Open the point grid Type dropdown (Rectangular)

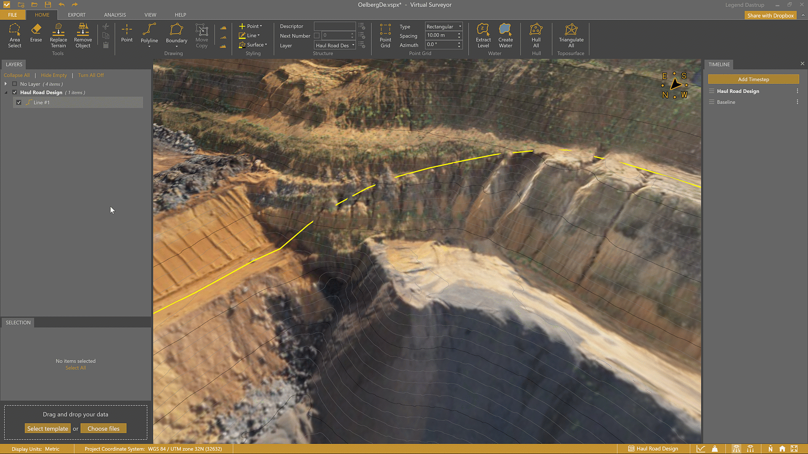444,26
